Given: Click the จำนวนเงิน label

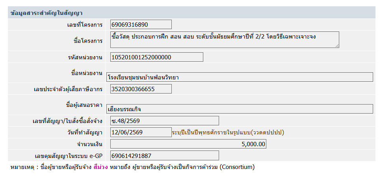Looking at the screenshot, I should coord(89,144).
